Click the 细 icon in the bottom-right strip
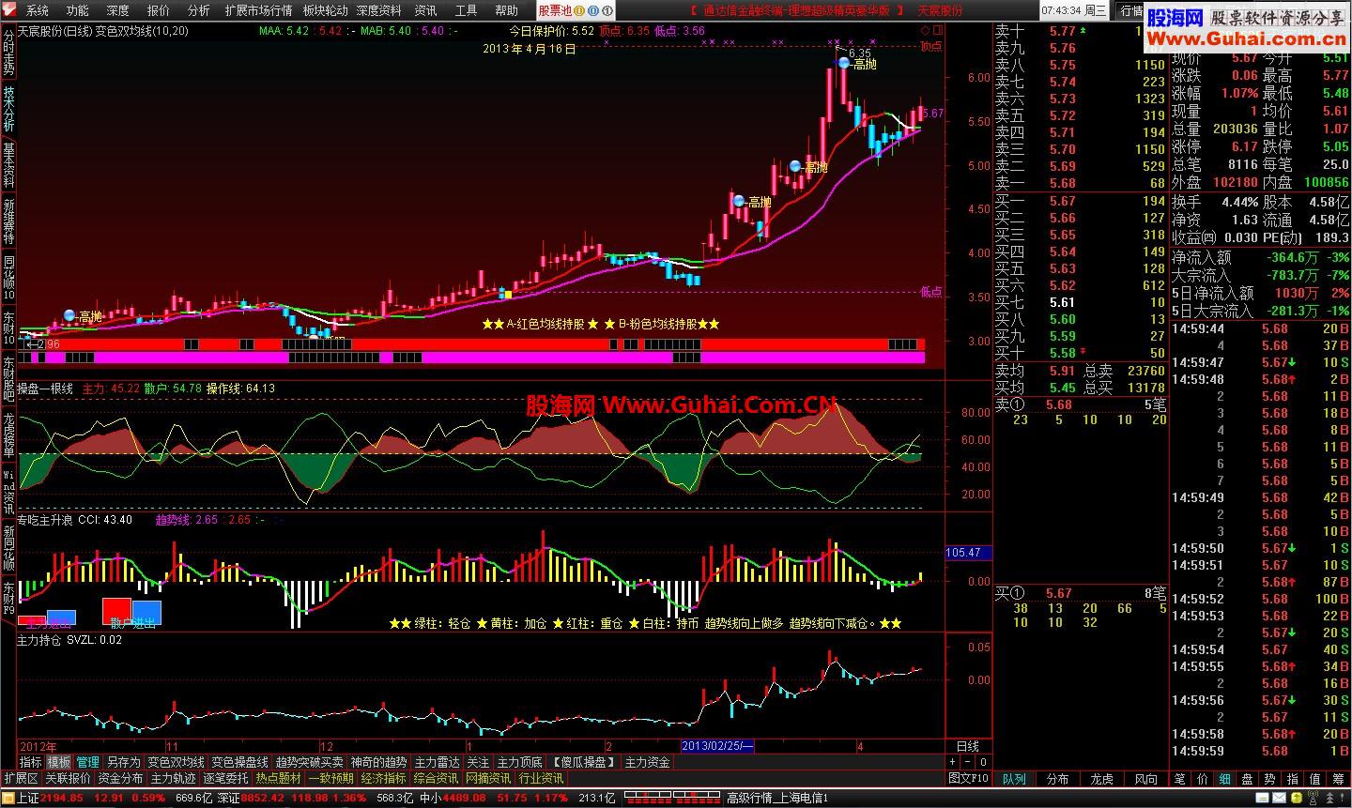This screenshot has height=808, width=1352. tap(1225, 779)
